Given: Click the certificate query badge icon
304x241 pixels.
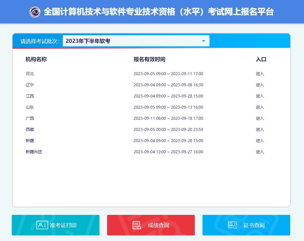Looking at the screenshot, I should pos(232,225).
